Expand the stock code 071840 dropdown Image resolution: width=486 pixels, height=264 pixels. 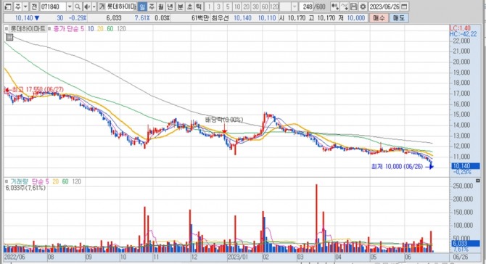pos(70,7)
